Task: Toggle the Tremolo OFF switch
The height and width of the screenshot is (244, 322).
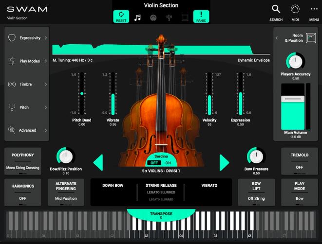Action: click(300, 161)
